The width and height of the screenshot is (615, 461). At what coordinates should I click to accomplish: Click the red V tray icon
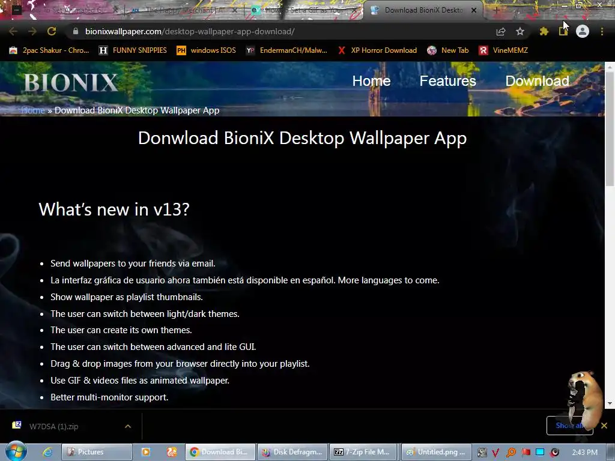pos(495,453)
